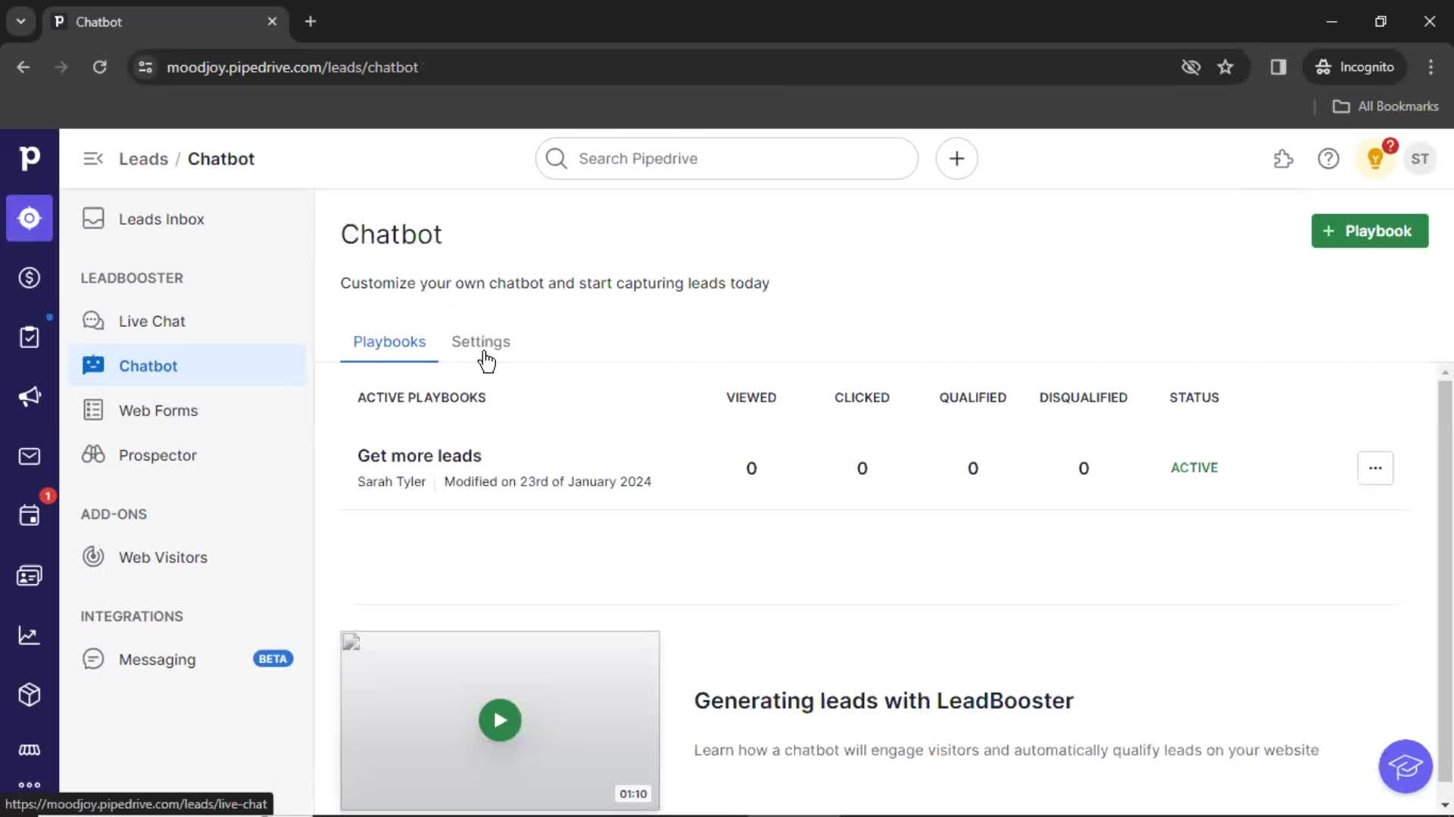This screenshot has height=817, width=1454.
Task: Open Marketplace stall icon in left rail
Action: click(x=29, y=750)
